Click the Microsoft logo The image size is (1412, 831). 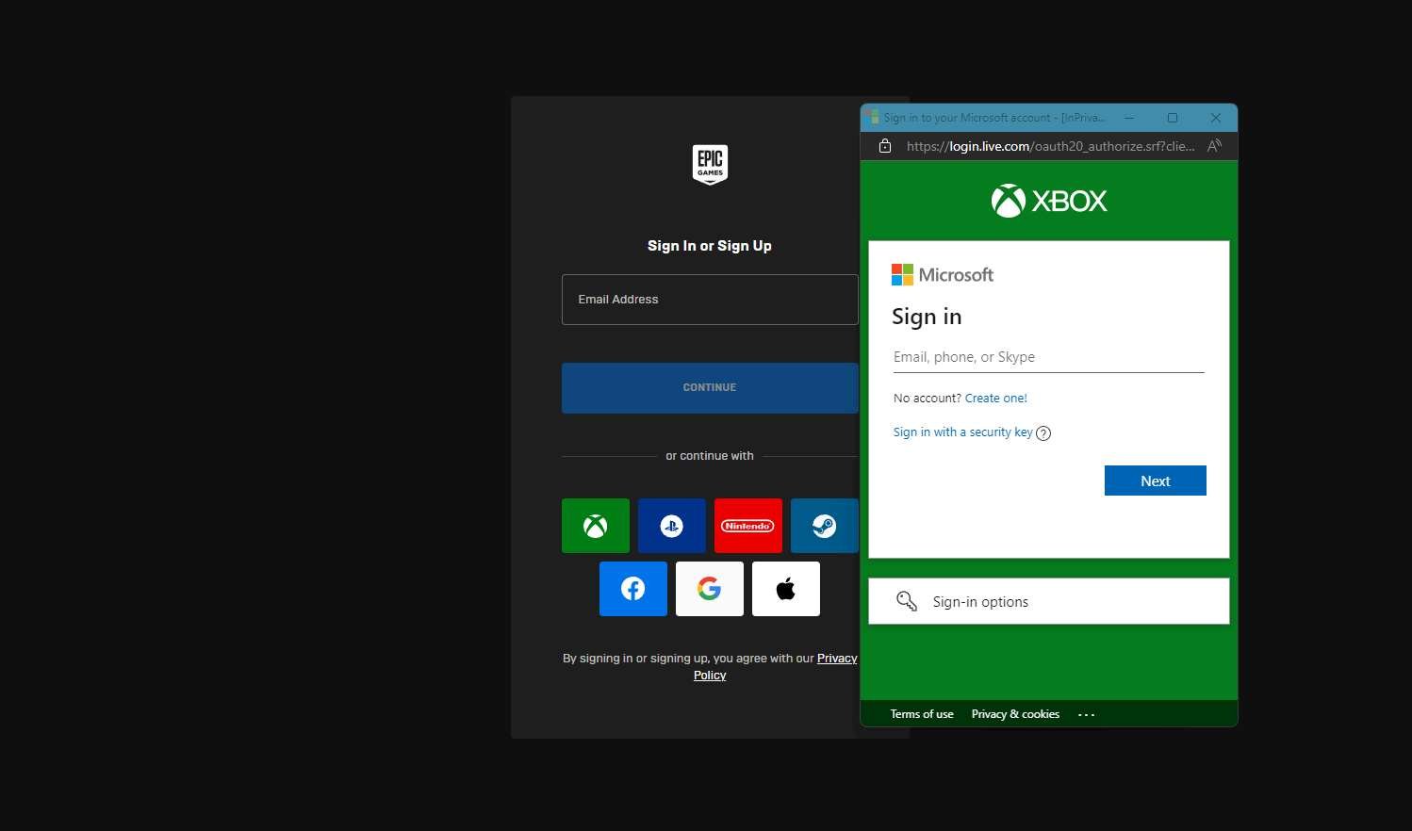pos(943,274)
